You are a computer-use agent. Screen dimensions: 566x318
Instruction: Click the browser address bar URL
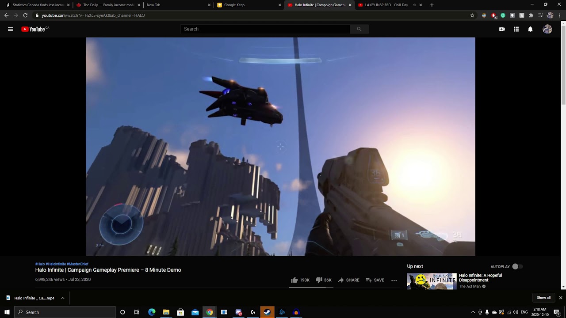93,15
